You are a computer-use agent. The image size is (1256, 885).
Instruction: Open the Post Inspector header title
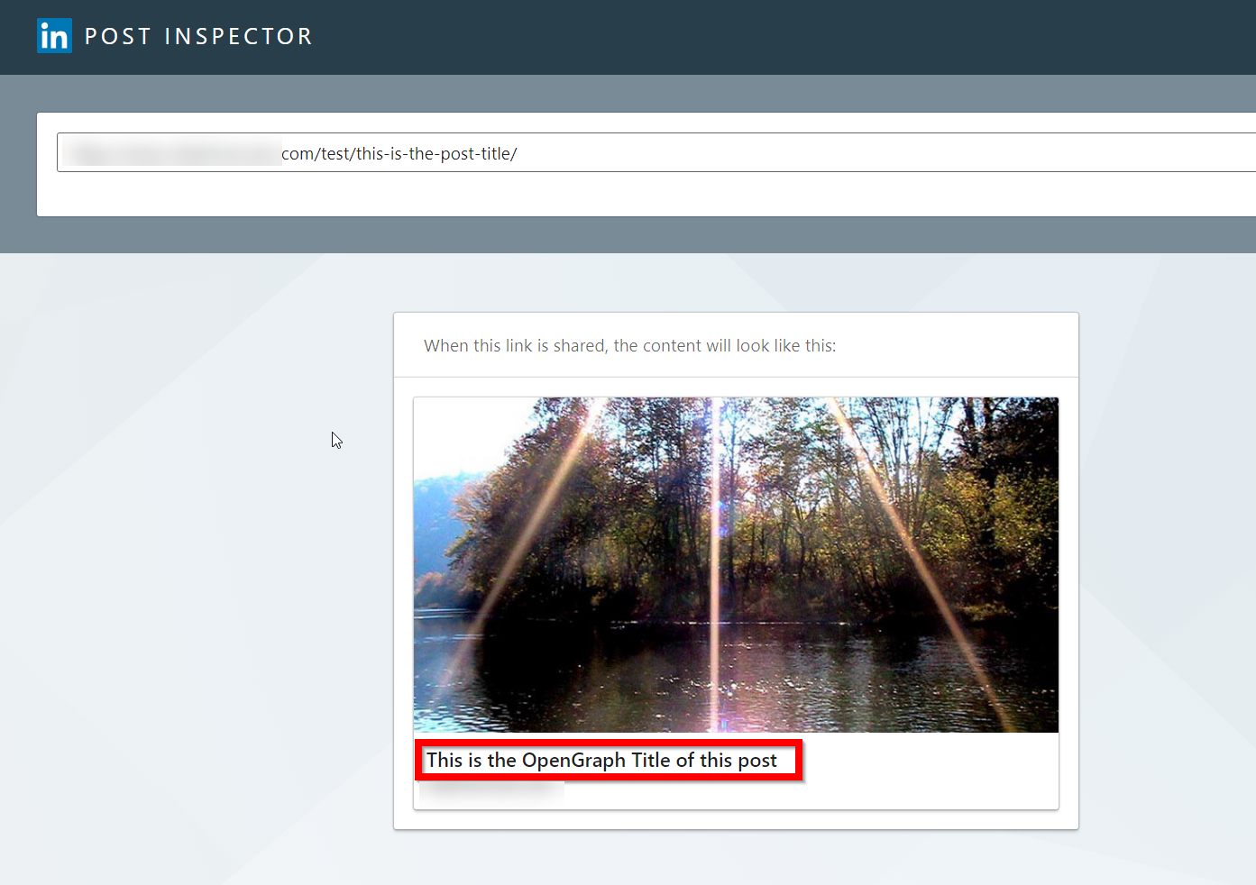click(198, 36)
